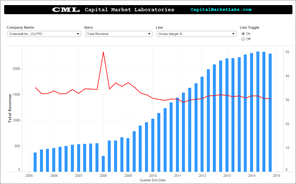Click the 40 tick on the right axis
Image resolution: width=296 pixels, height=184 pixels.
click(x=287, y=76)
